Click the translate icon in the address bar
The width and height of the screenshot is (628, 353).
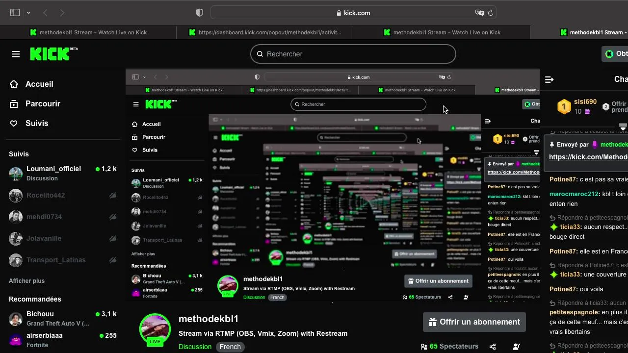pos(479,13)
